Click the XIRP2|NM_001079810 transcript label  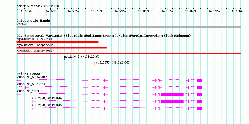(32, 77)
